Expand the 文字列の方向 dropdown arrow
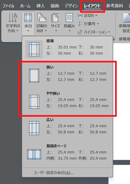Viewport: 130px width, 184px height. point(17,31)
